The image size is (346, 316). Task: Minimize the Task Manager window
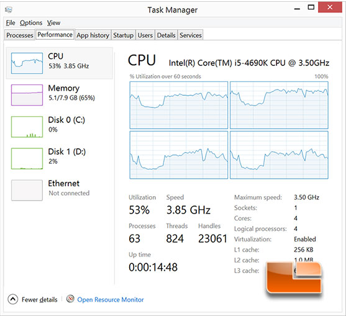tap(297, 8)
